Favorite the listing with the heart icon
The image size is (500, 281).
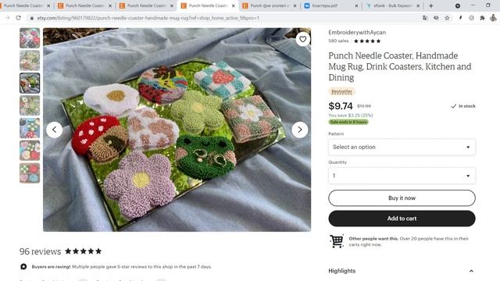302,39
